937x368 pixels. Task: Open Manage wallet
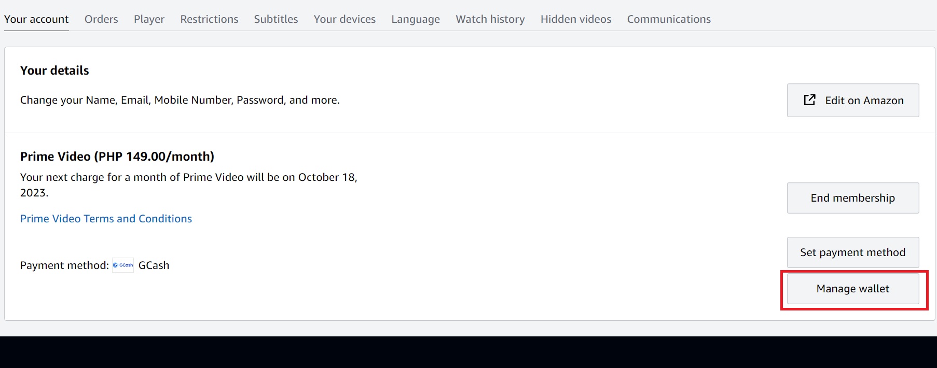click(x=853, y=289)
